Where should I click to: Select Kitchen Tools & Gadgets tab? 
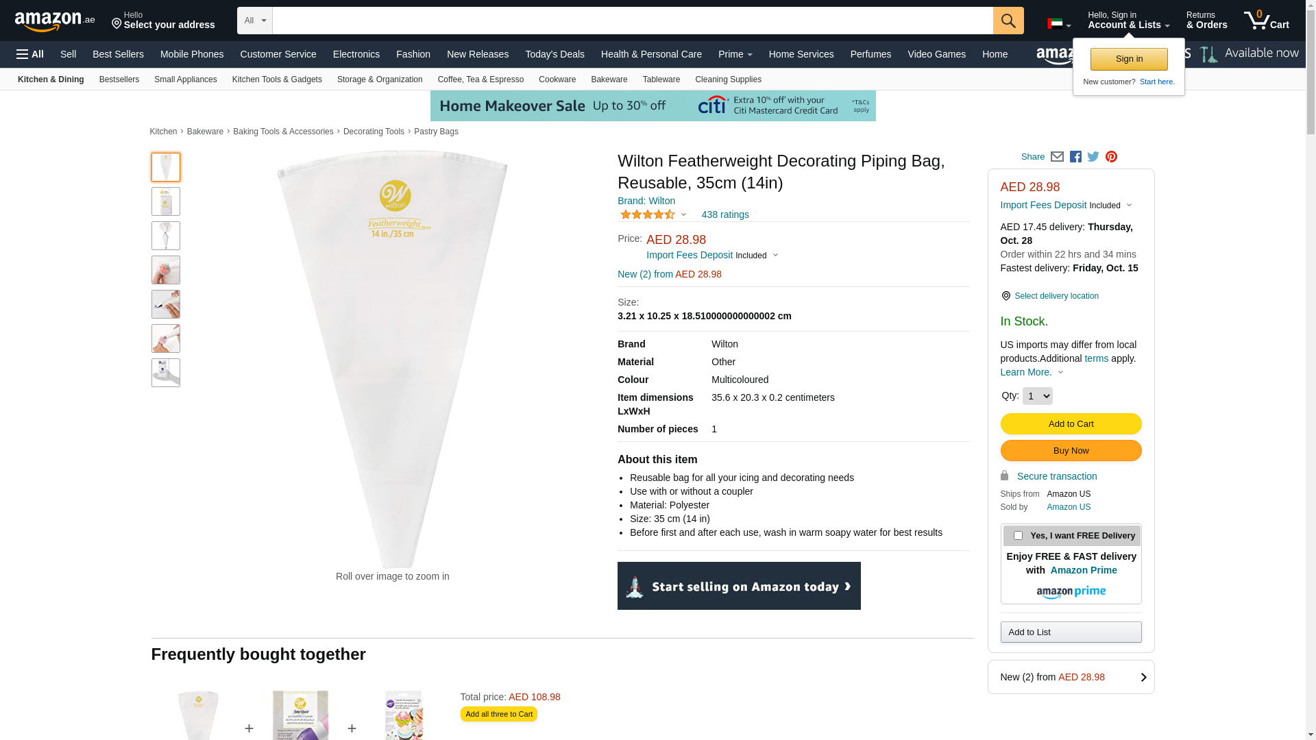277,79
